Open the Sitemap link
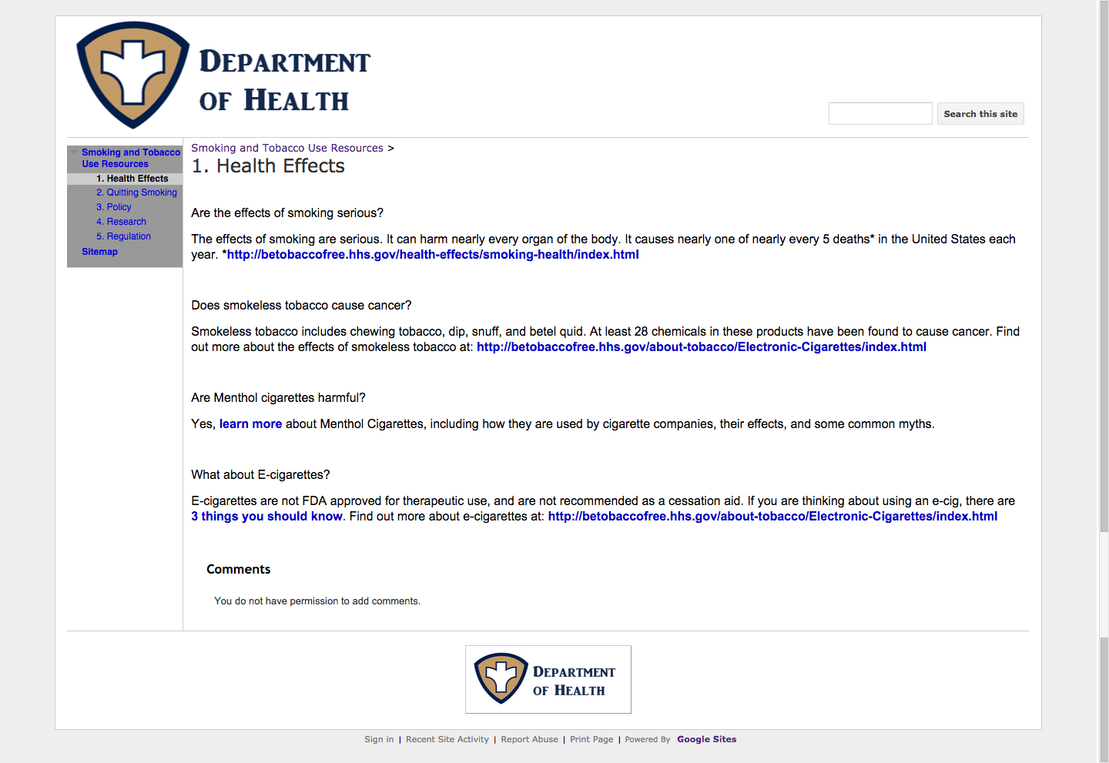Image resolution: width=1109 pixels, height=763 pixels. (99, 252)
